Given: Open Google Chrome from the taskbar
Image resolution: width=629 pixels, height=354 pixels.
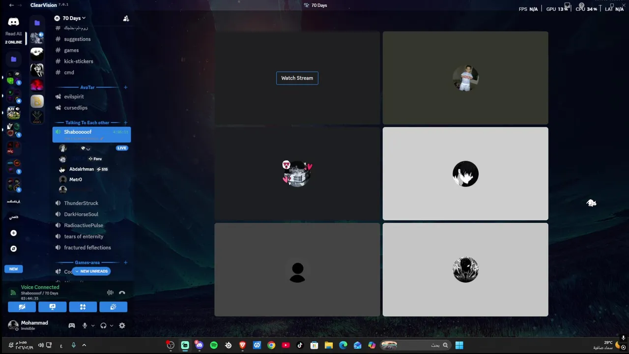Looking at the screenshot, I should pyautogui.click(x=271, y=345).
